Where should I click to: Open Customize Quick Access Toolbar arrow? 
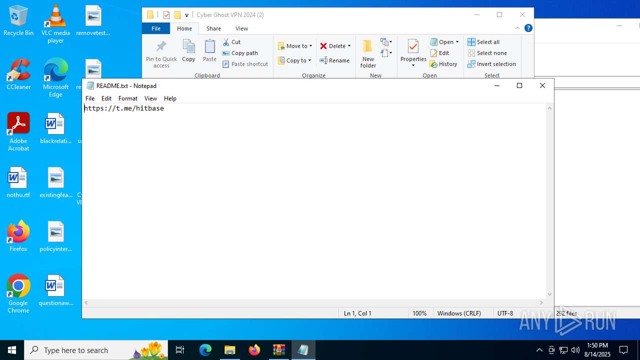[186, 15]
